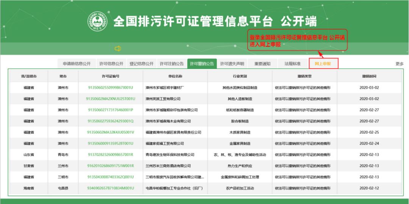This screenshot has height=204, width=409.
Task: Open permit number 91370282326009865​7001R
Action: coord(111,155)
